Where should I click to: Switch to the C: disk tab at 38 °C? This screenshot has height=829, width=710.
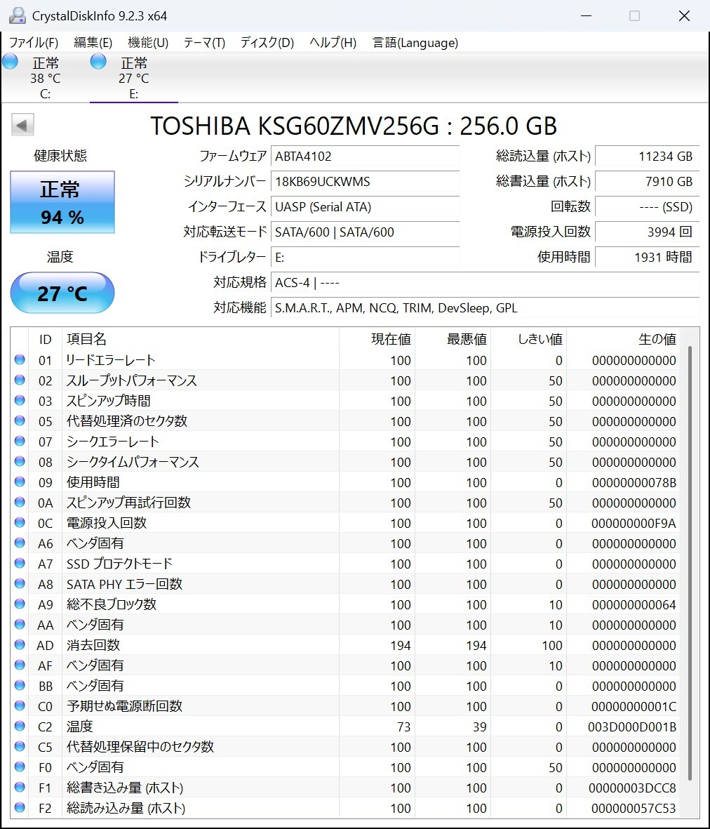pos(46,77)
